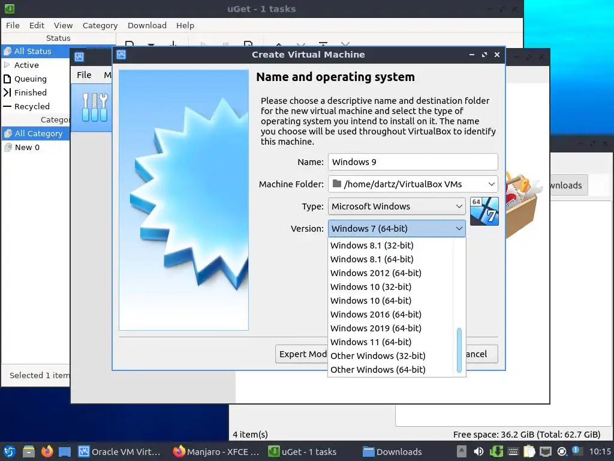The width and height of the screenshot is (614, 461).
Task: Choose Windows 11 (64-bit) from version list
Action: 390,342
